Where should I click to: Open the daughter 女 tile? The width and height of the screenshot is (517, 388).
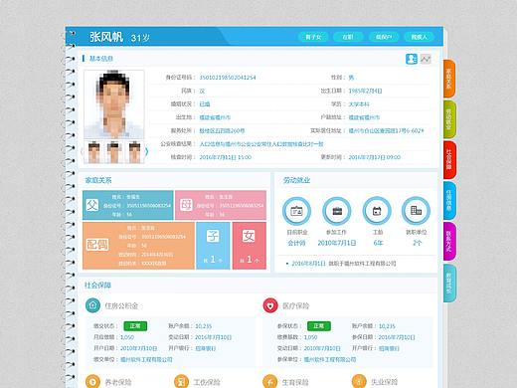250,246
